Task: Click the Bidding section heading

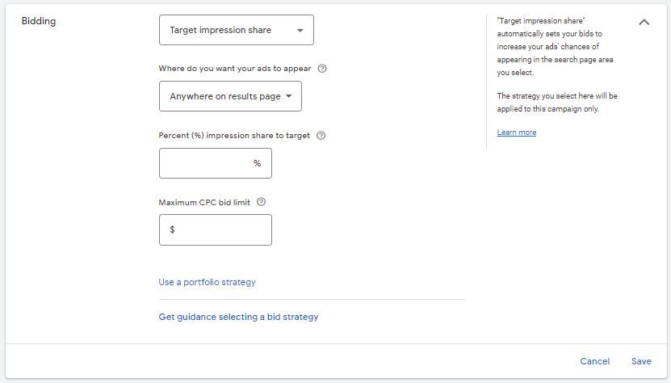Action: (x=39, y=21)
